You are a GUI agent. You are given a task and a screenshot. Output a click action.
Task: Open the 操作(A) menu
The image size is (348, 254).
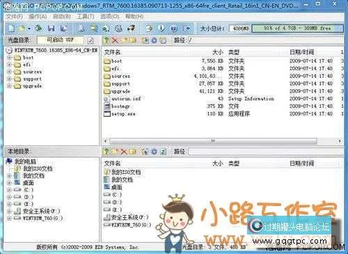pyautogui.click(x=38, y=16)
